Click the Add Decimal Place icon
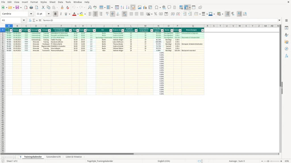The height and width of the screenshot is (163, 291). tap(172, 14)
